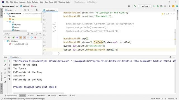Select the MyStack tab in Run panel
179x100 pixels.
click(x=15, y=57)
